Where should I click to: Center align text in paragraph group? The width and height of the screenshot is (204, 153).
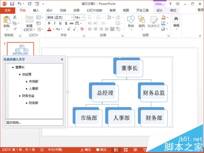pyautogui.click(x=95, y=29)
